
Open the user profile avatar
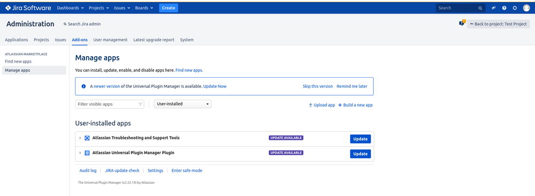[526, 8]
